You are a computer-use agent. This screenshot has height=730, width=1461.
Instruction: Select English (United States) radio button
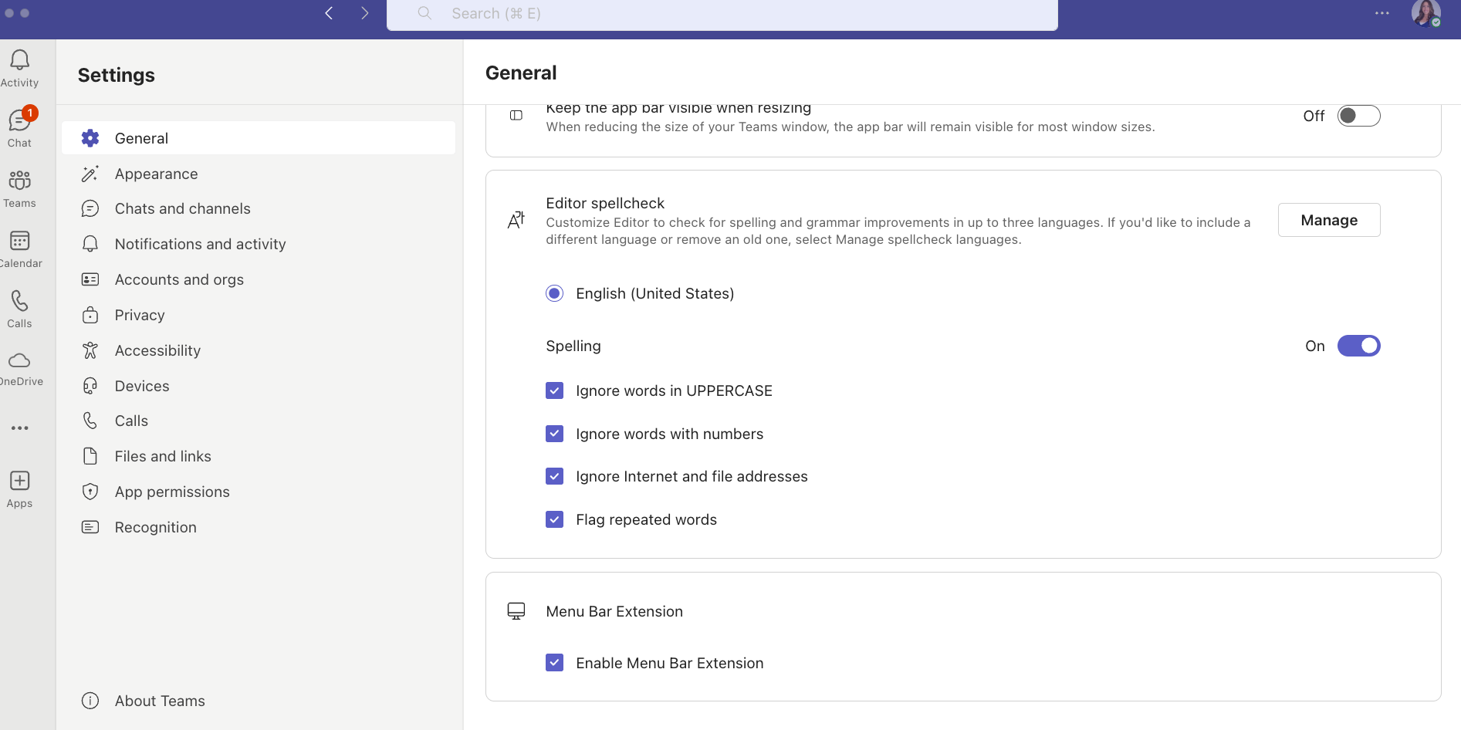click(x=554, y=293)
